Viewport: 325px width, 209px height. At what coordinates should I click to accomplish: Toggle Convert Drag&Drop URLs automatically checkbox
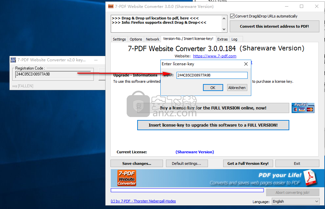coord(232,16)
